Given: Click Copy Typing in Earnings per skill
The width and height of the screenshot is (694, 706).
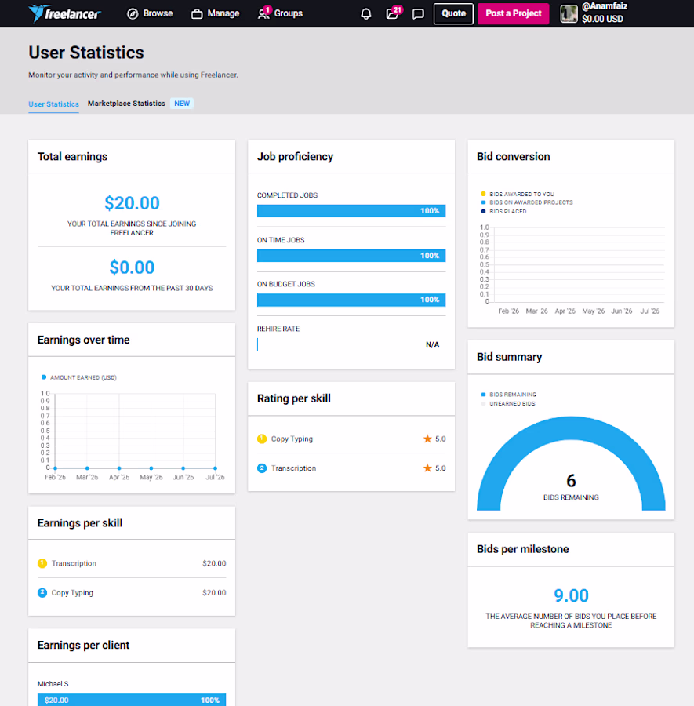Looking at the screenshot, I should (x=72, y=593).
